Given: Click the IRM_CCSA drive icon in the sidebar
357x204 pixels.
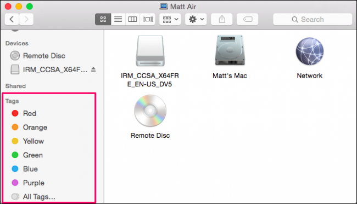Looking at the screenshot, I should pos(15,69).
